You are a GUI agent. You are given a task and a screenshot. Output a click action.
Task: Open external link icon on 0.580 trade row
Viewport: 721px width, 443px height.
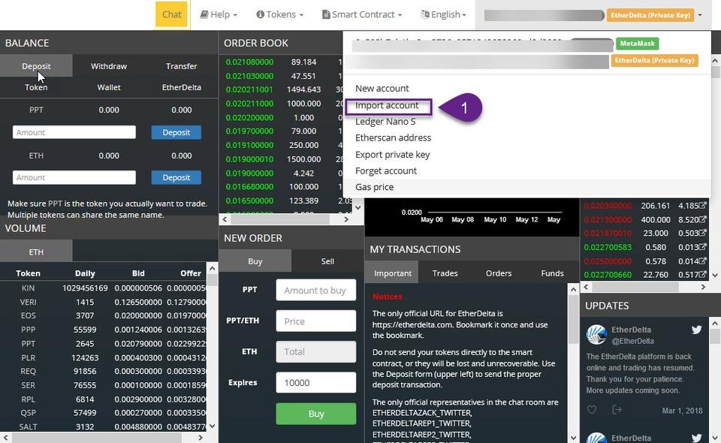[703, 247]
